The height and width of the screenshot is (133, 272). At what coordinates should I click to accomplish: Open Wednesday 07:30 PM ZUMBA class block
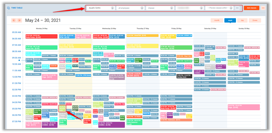click(x=111, y=125)
